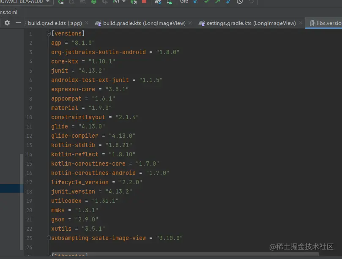Click line number 24 in the gutter
This screenshot has height=259, width=342.
coord(29,248)
